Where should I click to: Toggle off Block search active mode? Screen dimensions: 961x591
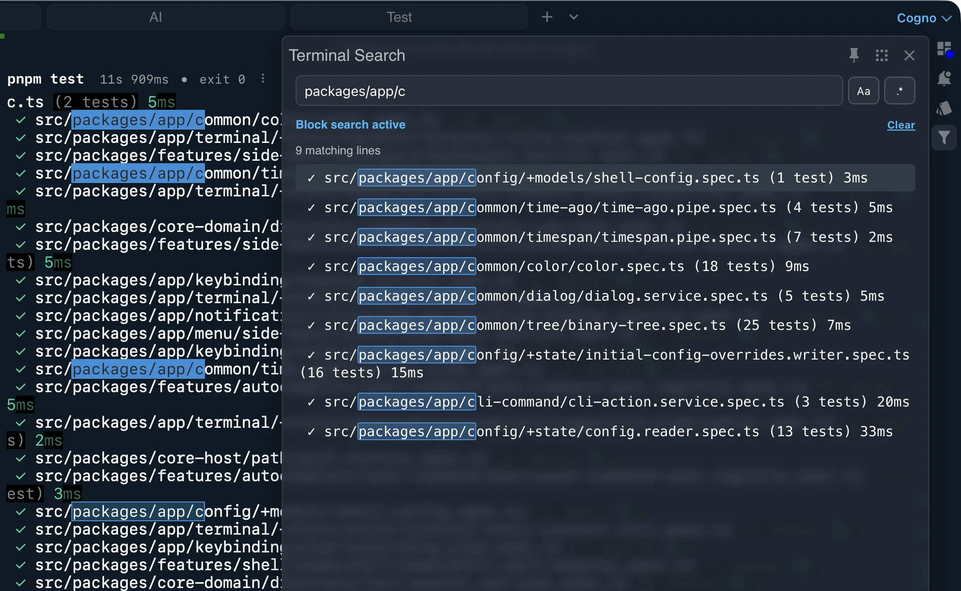(351, 124)
